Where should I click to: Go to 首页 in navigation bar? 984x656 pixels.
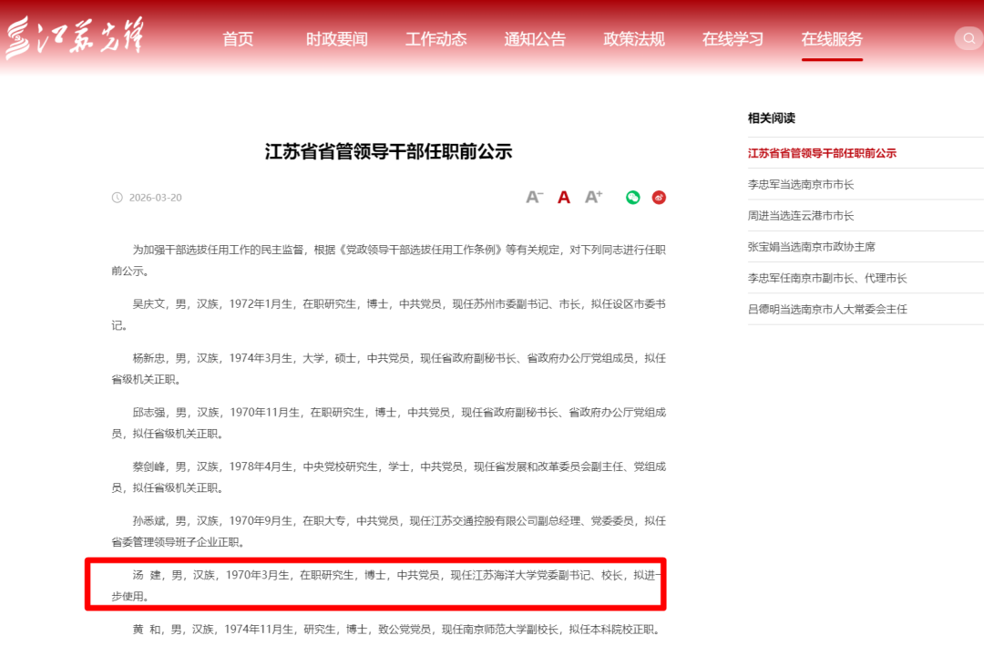[x=238, y=39]
